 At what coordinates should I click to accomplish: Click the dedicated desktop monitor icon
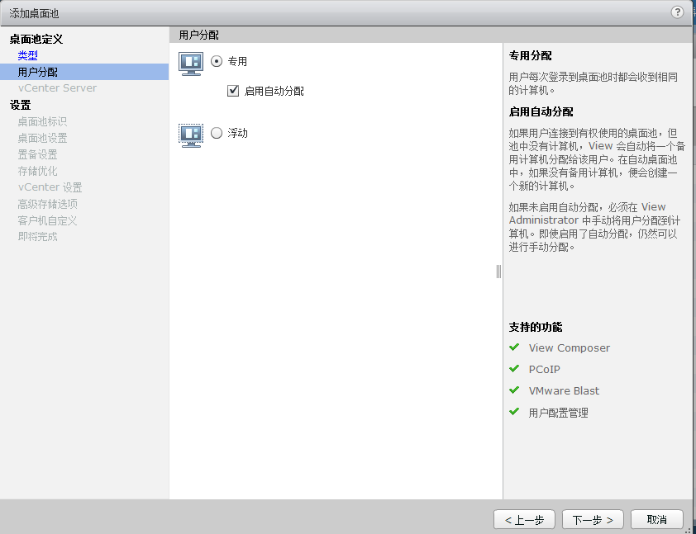pyautogui.click(x=191, y=64)
